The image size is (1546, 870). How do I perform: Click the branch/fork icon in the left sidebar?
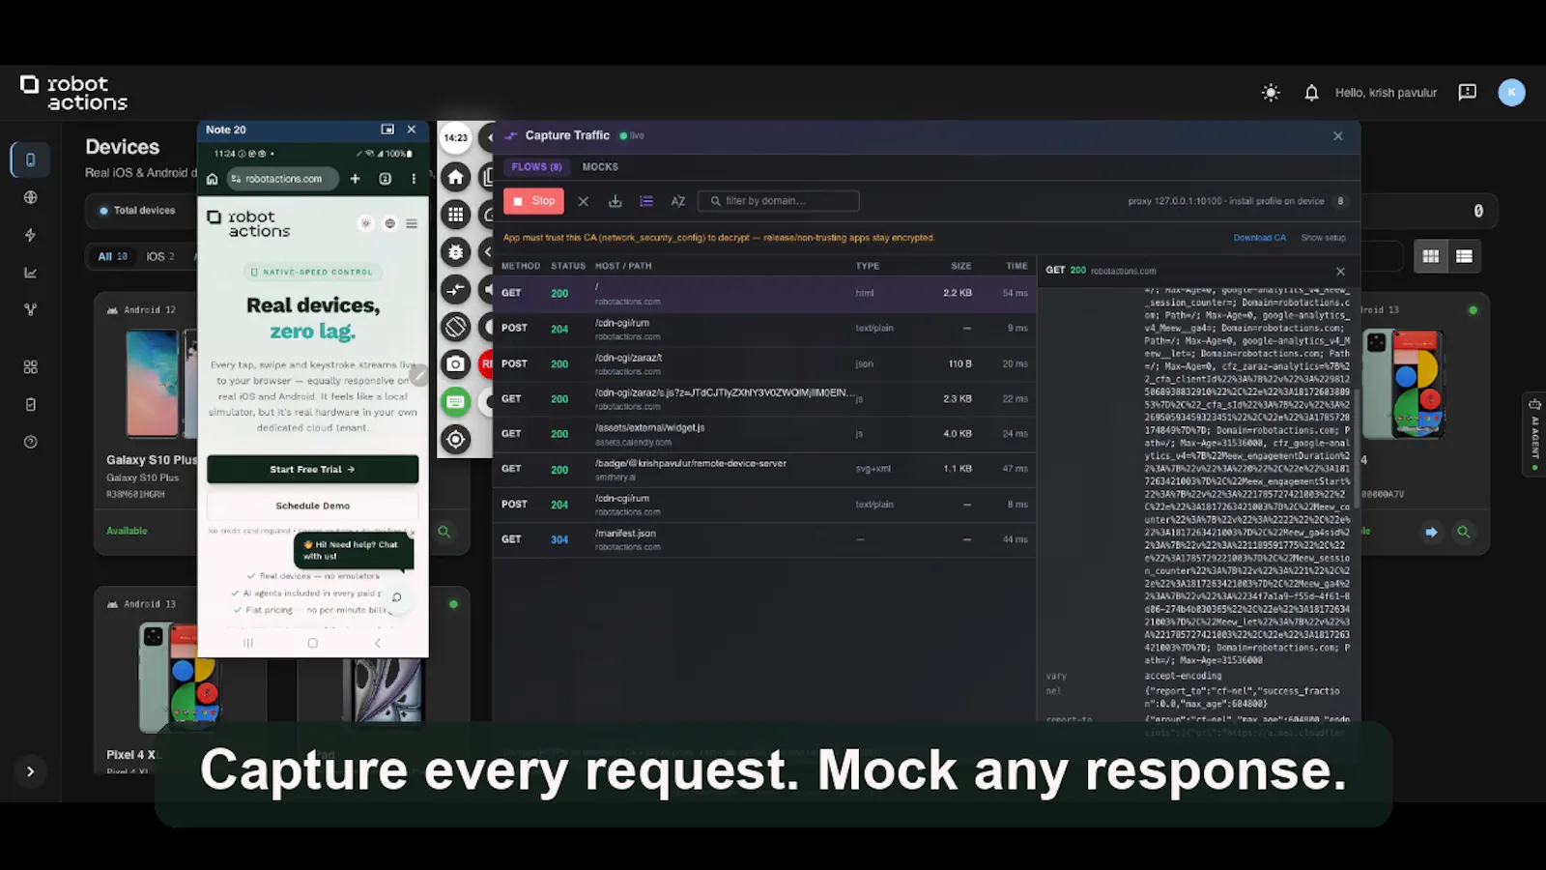click(x=30, y=309)
